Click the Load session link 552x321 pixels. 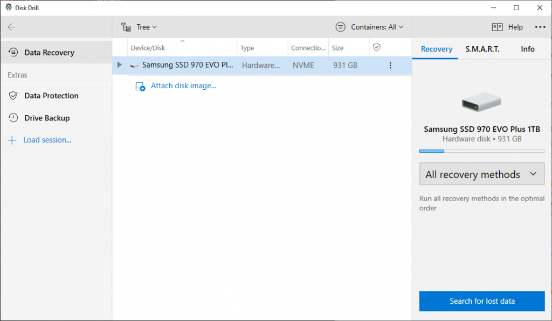click(47, 140)
